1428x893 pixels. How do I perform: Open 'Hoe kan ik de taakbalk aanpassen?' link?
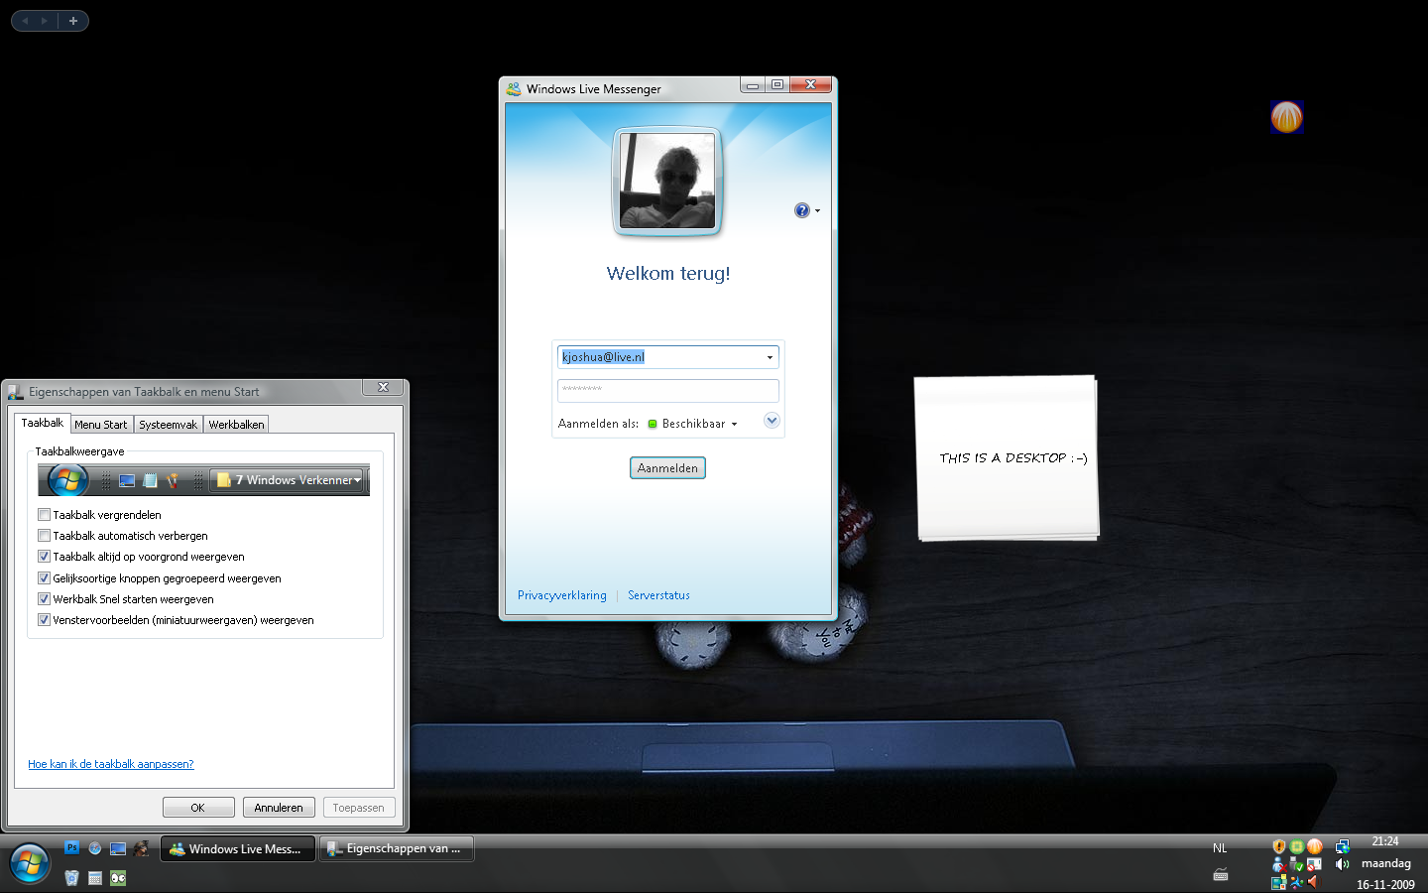(111, 764)
